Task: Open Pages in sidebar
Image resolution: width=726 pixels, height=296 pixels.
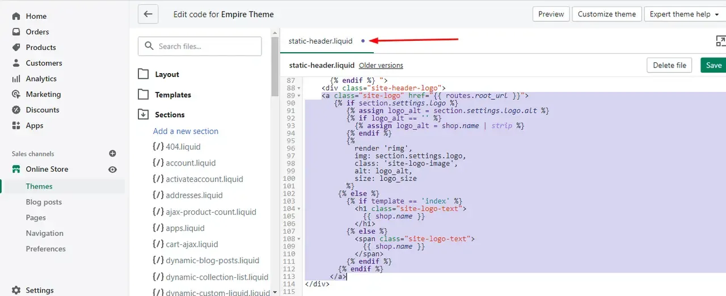Action: tap(36, 218)
